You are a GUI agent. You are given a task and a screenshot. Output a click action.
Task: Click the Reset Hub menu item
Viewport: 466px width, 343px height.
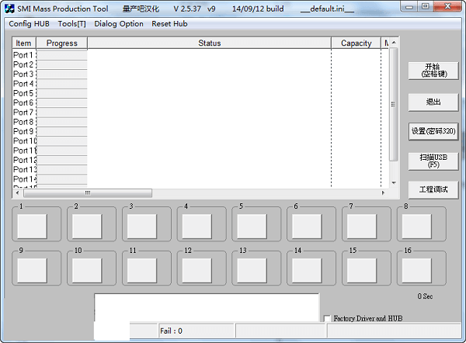pyautogui.click(x=169, y=23)
